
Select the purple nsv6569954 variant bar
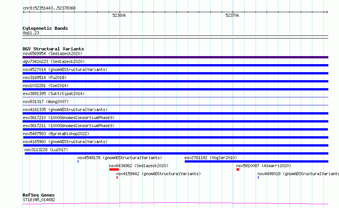175,57
